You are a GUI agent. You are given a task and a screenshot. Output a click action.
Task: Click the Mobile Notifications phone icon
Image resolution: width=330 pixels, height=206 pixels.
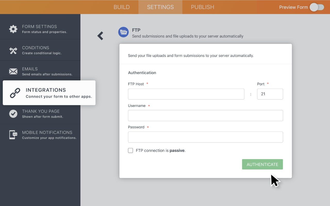[x=13, y=135]
